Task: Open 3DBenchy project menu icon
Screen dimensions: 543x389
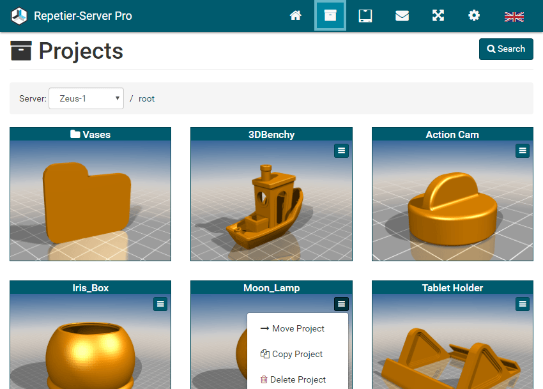Action: 342,151
